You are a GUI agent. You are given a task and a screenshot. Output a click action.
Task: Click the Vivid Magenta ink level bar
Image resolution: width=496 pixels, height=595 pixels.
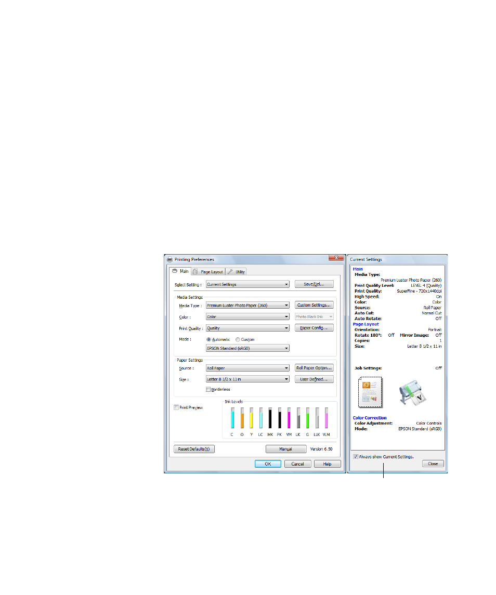click(289, 418)
